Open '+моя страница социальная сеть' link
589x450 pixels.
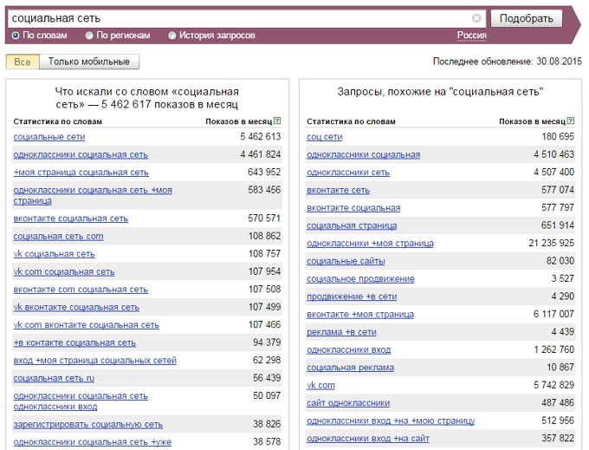pyautogui.click(x=81, y=173)
